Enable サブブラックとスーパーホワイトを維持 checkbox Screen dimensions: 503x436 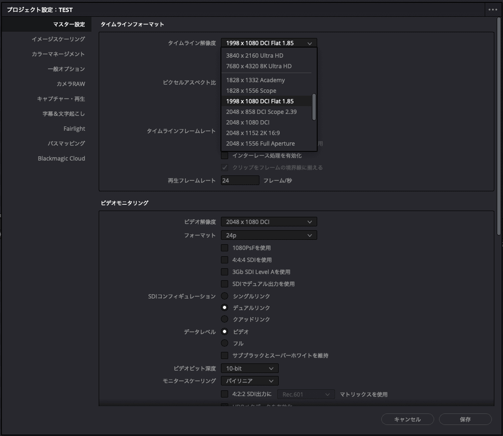click(x=225, y=356)
